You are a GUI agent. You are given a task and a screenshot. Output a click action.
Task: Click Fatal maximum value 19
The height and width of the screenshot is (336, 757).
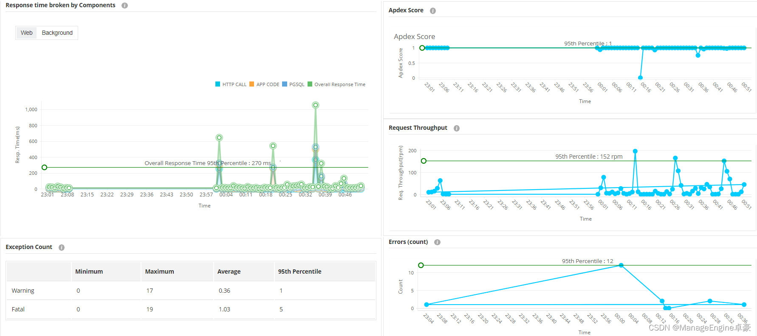[150, 309]
